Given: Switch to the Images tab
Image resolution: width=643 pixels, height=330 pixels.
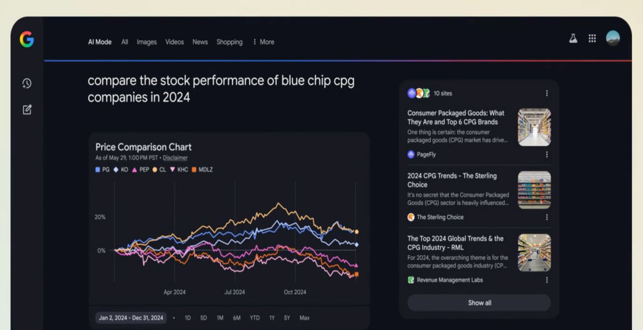Looking at the screenshot, I should click(x=146, y=42).
